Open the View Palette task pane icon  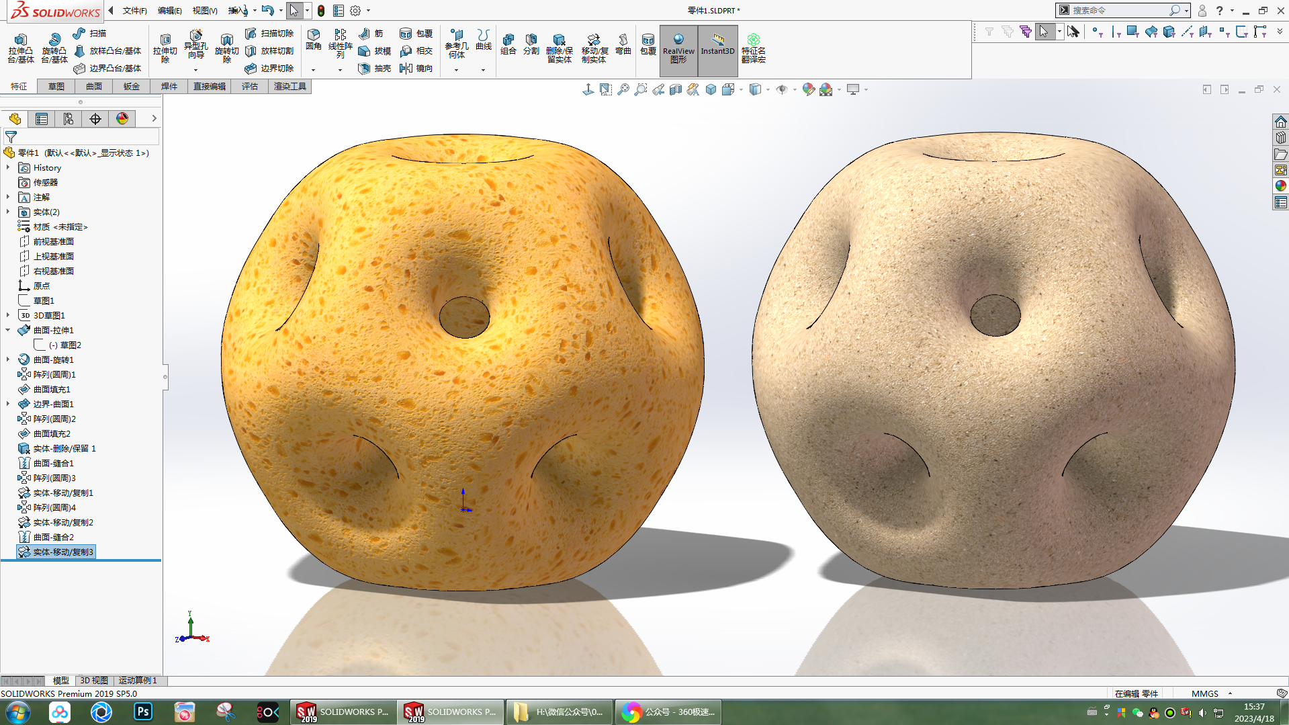click(1280, 170)
